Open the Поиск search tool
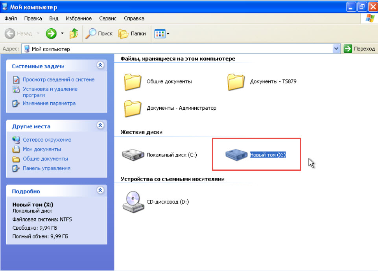Screen dimensions: 378x271 click(x=99, y=33)
